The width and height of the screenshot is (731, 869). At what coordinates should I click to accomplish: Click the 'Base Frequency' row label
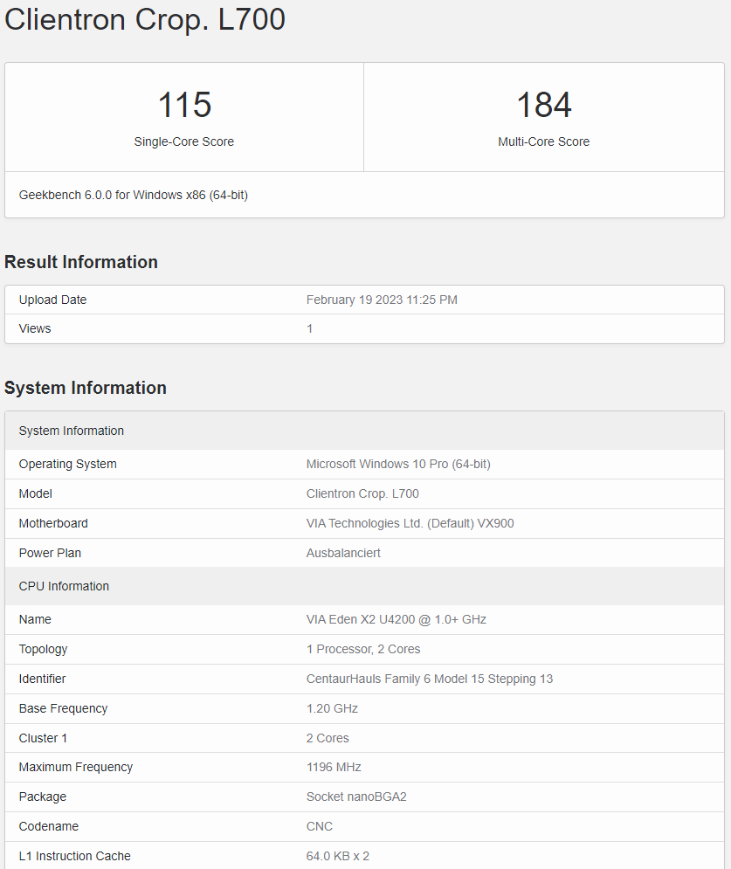[63, 708]
